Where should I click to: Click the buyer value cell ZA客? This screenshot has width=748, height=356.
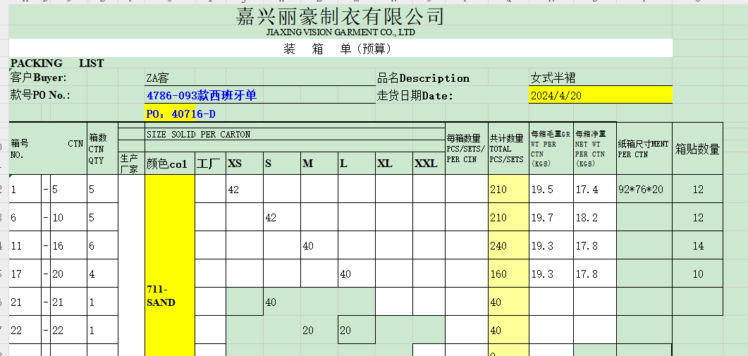157,78
